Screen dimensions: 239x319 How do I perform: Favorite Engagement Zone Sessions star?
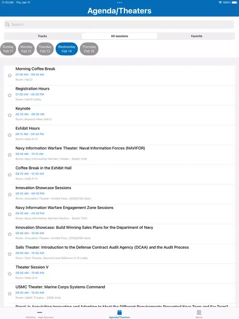tap(10, 214)
